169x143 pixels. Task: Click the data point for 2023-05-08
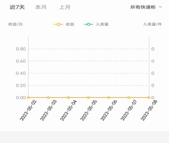click(149, 97)
